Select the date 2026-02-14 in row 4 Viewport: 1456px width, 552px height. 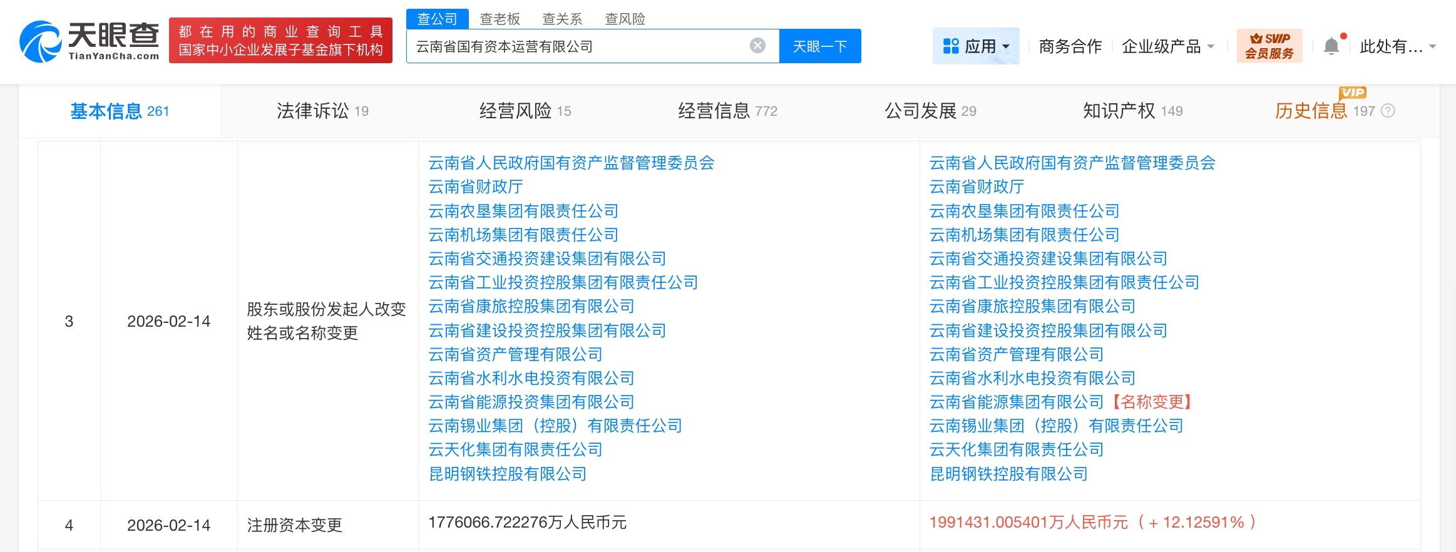click(169, 525)
